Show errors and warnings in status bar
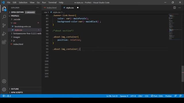 pyautogui.click(x=7, y=96)
